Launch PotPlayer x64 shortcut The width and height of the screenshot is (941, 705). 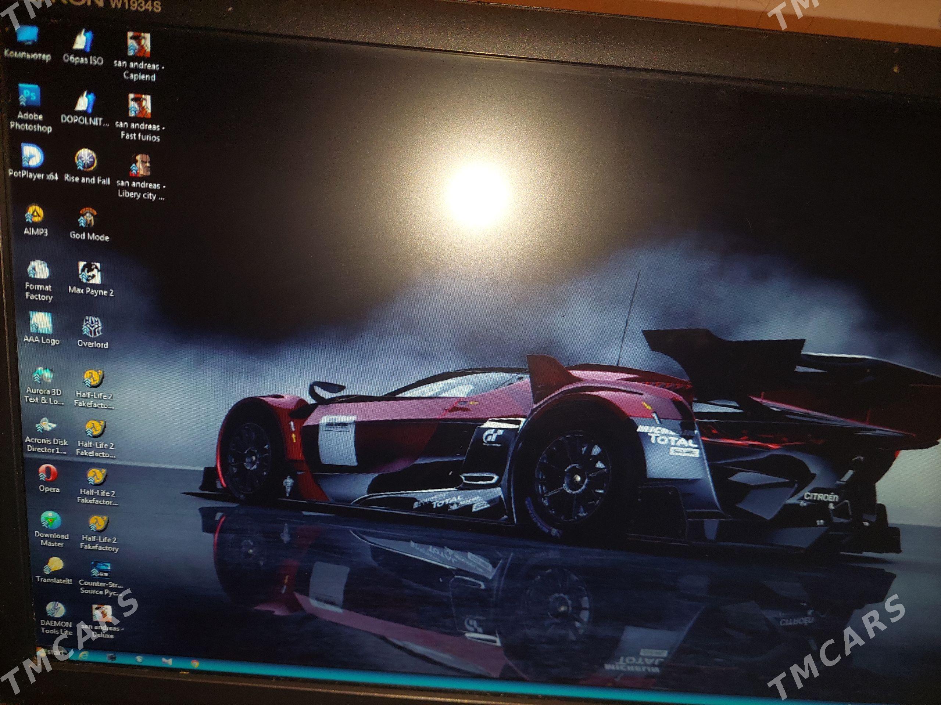[33, 163]
